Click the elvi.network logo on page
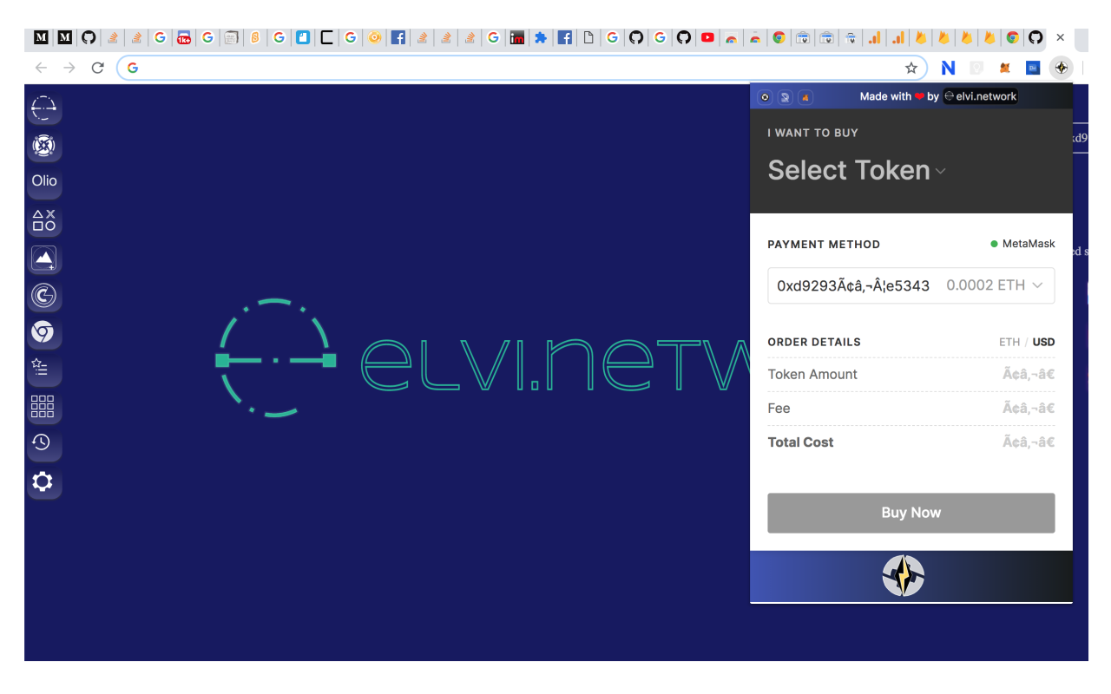This screenshot has width=1111, height=694. pyautogui.click(x=482, y=358)
